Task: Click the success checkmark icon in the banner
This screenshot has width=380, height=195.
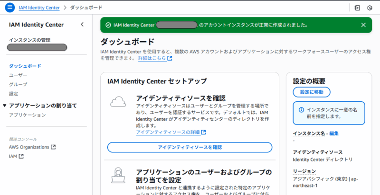Action: coord(108,25)
